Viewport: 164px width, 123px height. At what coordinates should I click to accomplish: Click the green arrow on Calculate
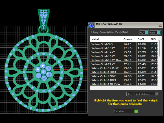click(136, 111)
